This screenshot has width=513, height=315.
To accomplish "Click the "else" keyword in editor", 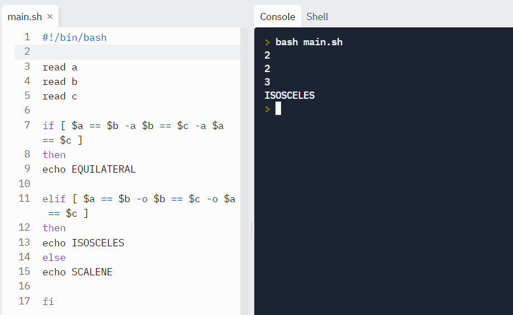I will 54,257.
